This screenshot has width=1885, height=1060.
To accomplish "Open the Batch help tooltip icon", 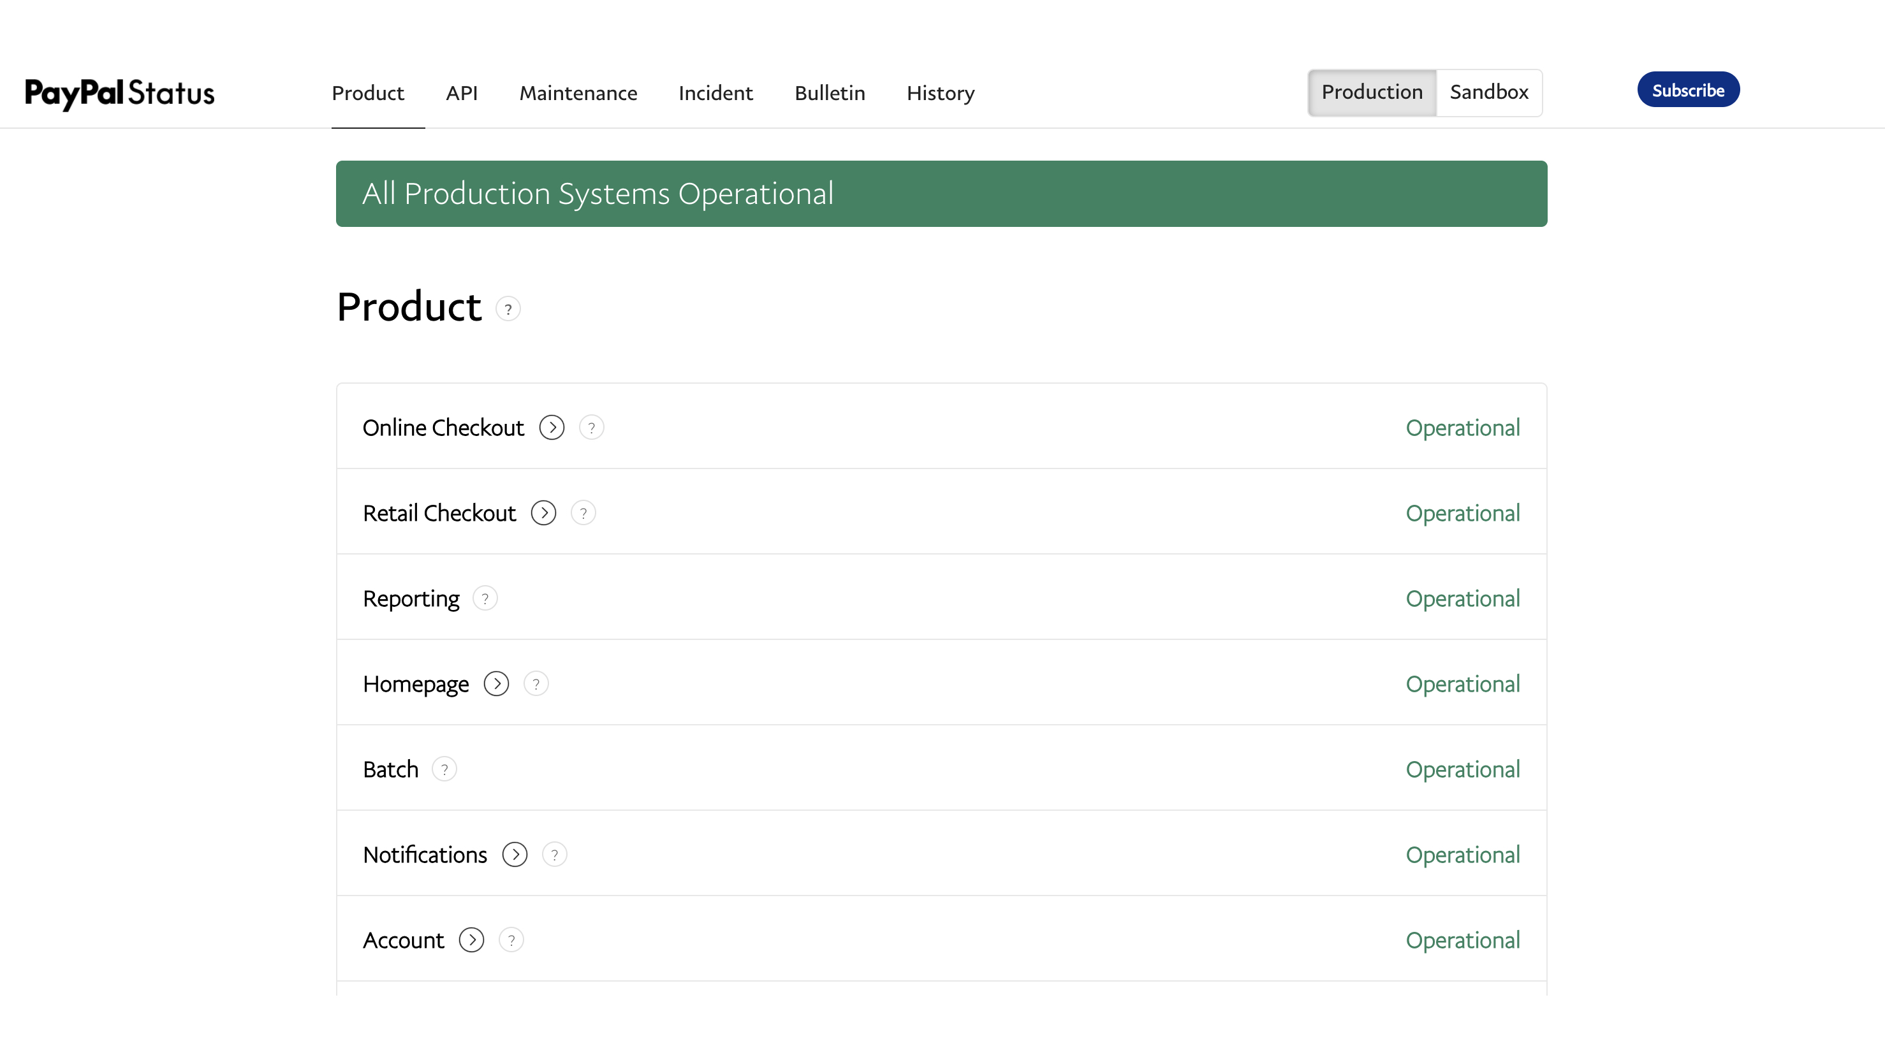I will point(444,769).
